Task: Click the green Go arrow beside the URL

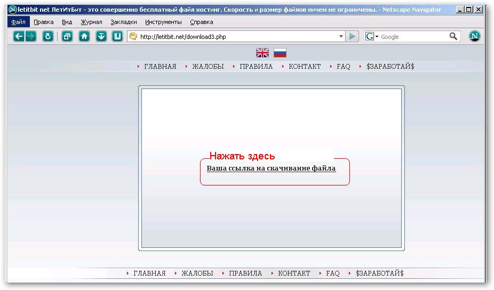Action: point(352,37)
